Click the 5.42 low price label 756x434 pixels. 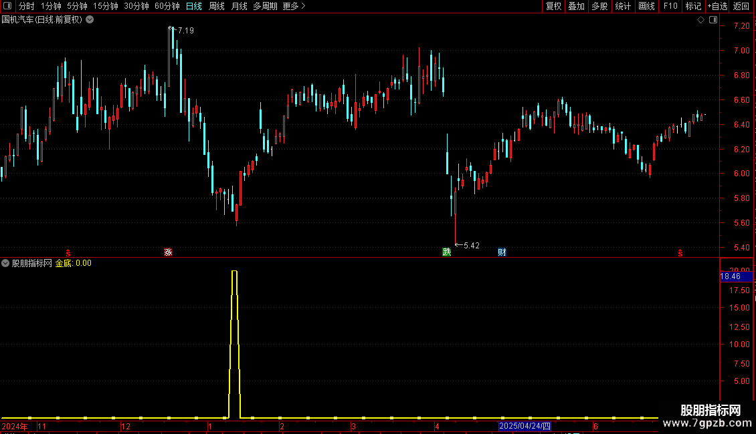(472, 246)
